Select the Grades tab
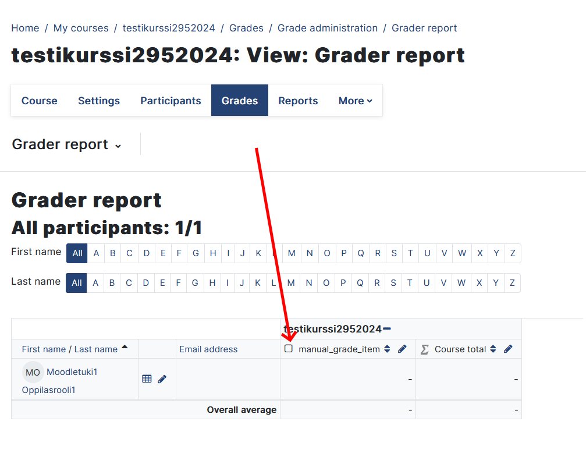Screen dimensions: 586x460 240,101
